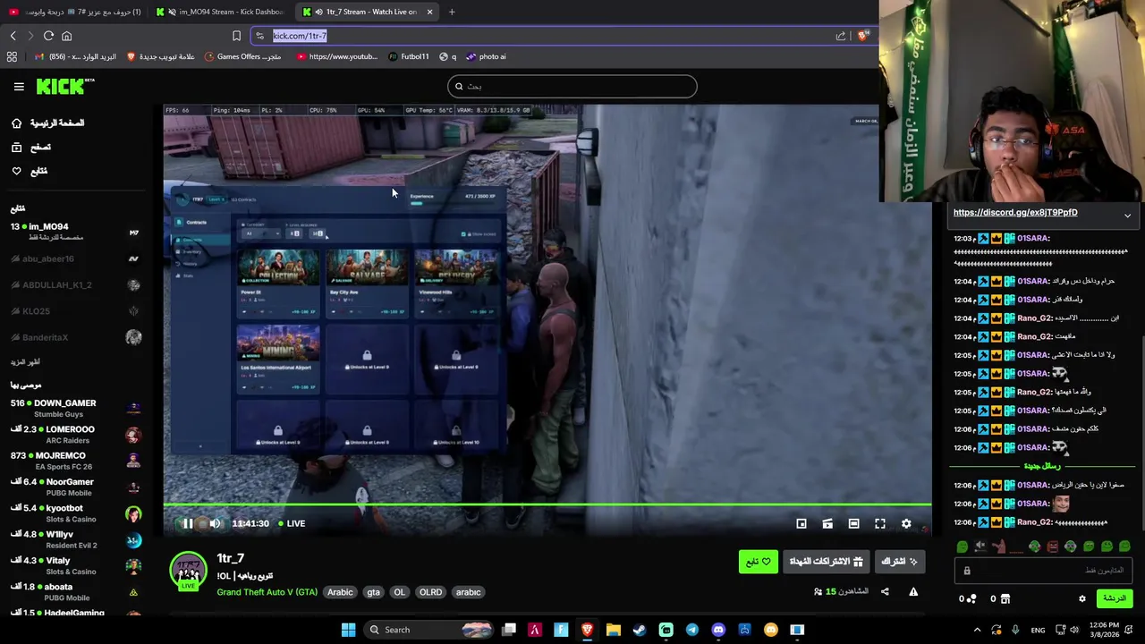Open im_MO94 followed channel
Screen dimensions: 1145x644
pos(75,231)
